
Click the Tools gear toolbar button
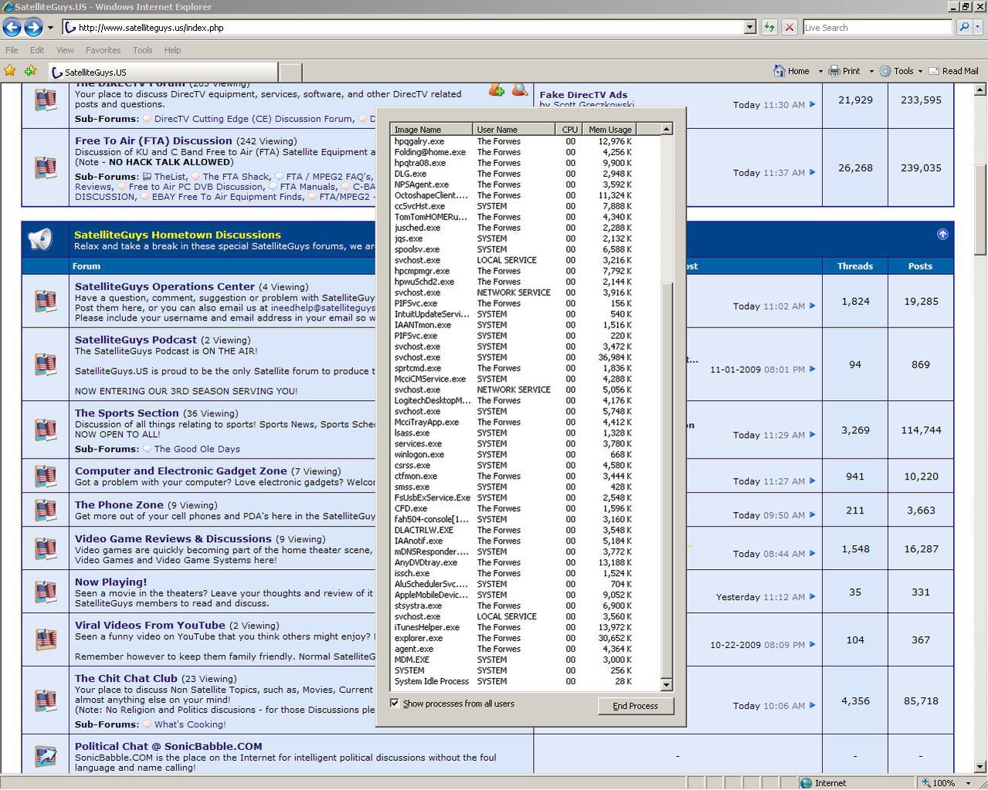click(896, 71)
